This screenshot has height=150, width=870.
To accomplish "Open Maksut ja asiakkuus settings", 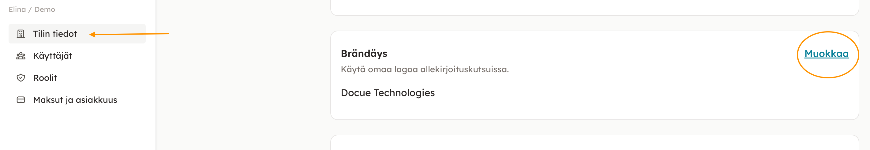I will click(x=75, y=100).
